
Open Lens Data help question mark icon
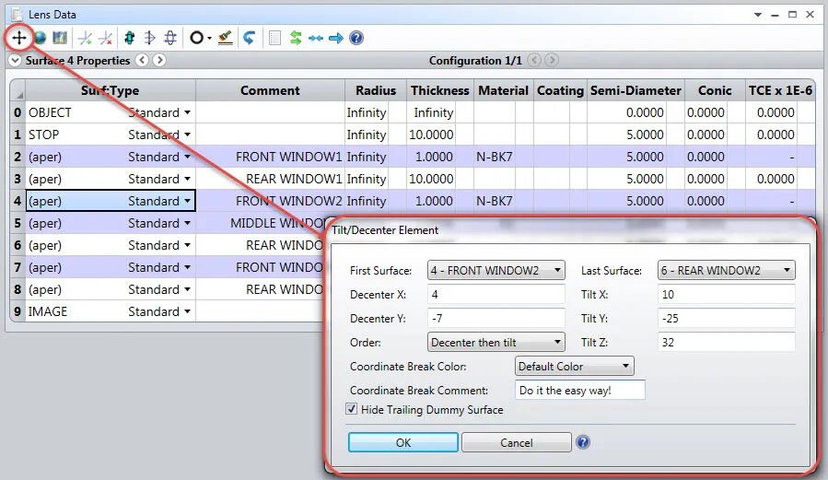pyautogui.click(x=356, y=38)
